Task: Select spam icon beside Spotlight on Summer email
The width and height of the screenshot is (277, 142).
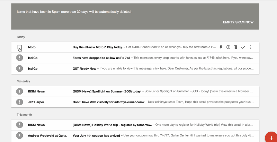Action: (19, 91)
